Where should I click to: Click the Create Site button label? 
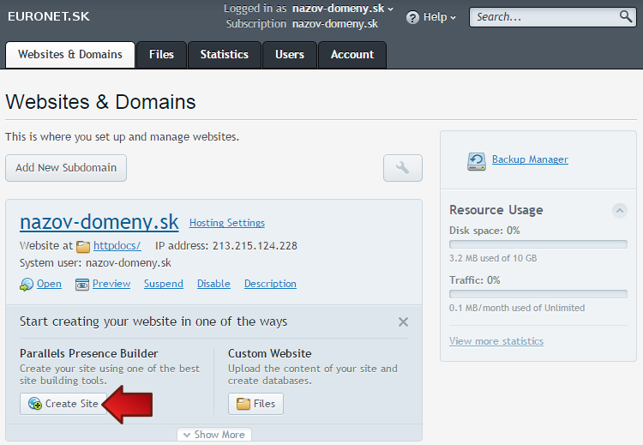(72, 404)
